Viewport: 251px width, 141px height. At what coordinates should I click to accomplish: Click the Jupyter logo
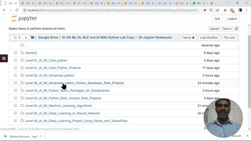pyautogui.click(x=24, y=18)
